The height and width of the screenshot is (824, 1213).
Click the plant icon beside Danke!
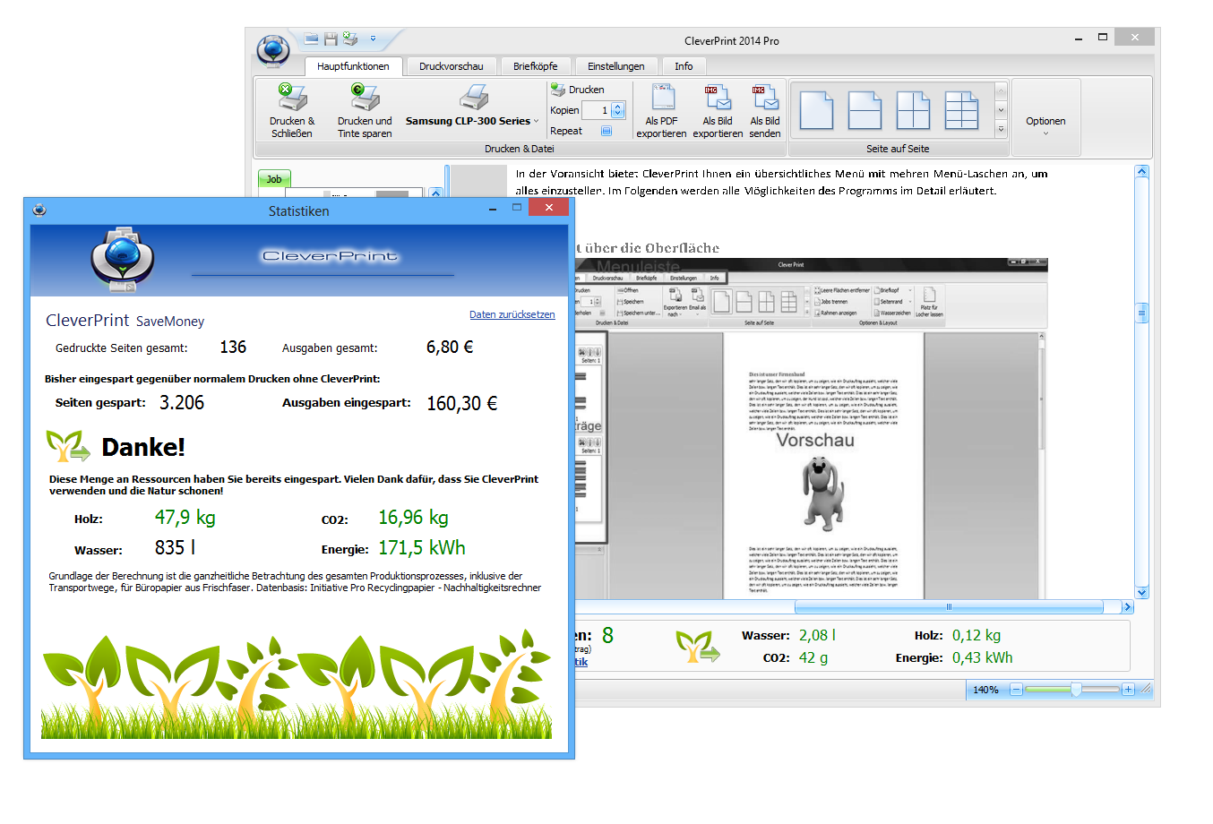[x=68, y=445]
